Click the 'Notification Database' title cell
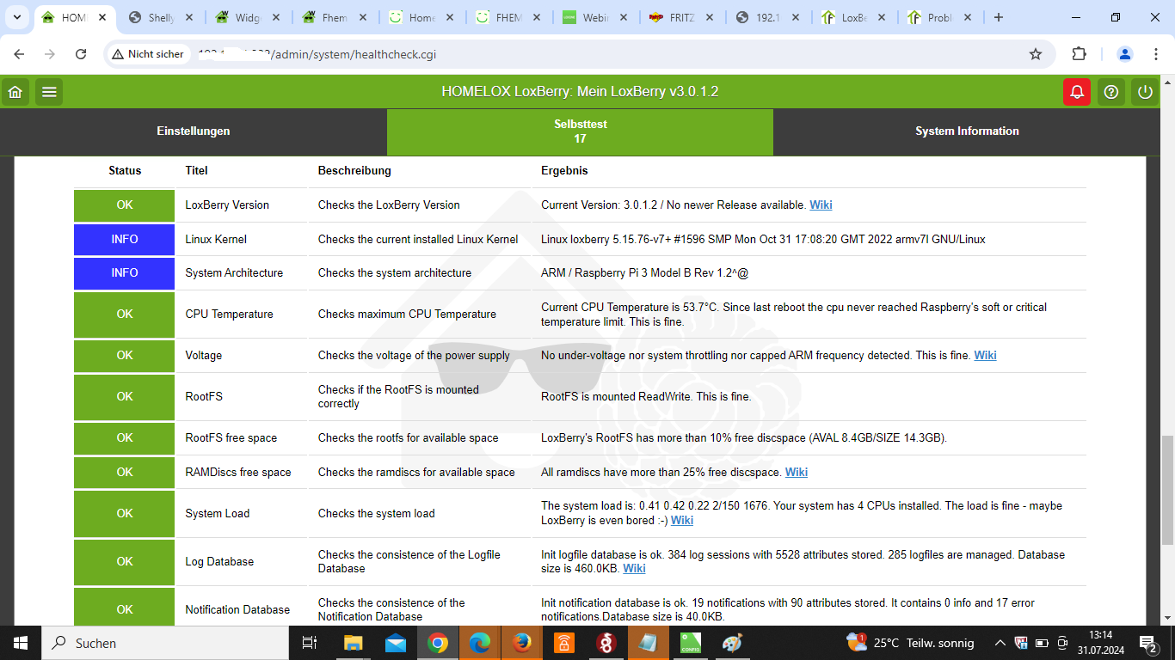1175x660 pixels. point(237,610)
